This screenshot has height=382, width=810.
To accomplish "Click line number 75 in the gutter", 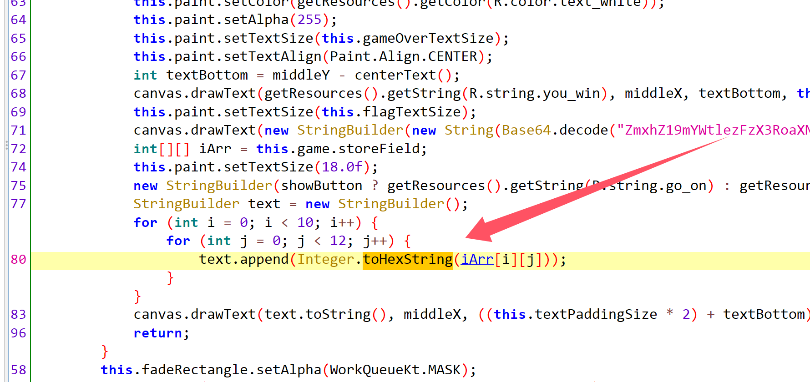I will tap(19, 186).
